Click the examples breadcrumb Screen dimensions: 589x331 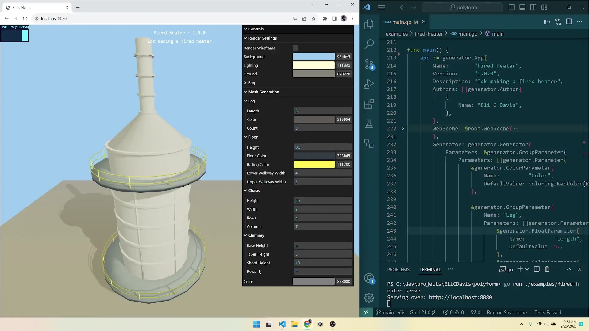[x=396, y=34]
